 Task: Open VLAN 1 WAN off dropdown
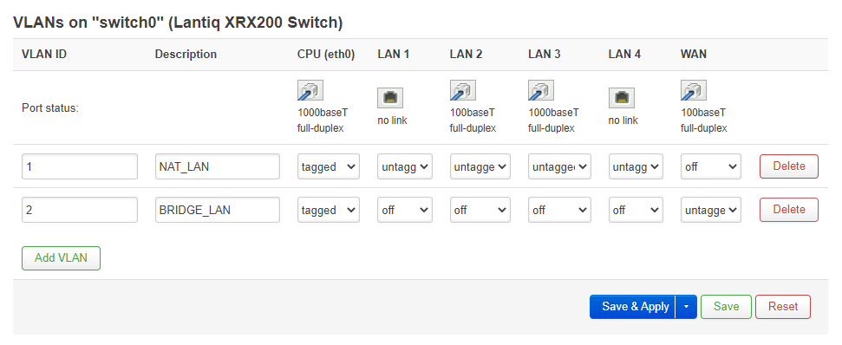pyautogui.click(x=711, y=167)
